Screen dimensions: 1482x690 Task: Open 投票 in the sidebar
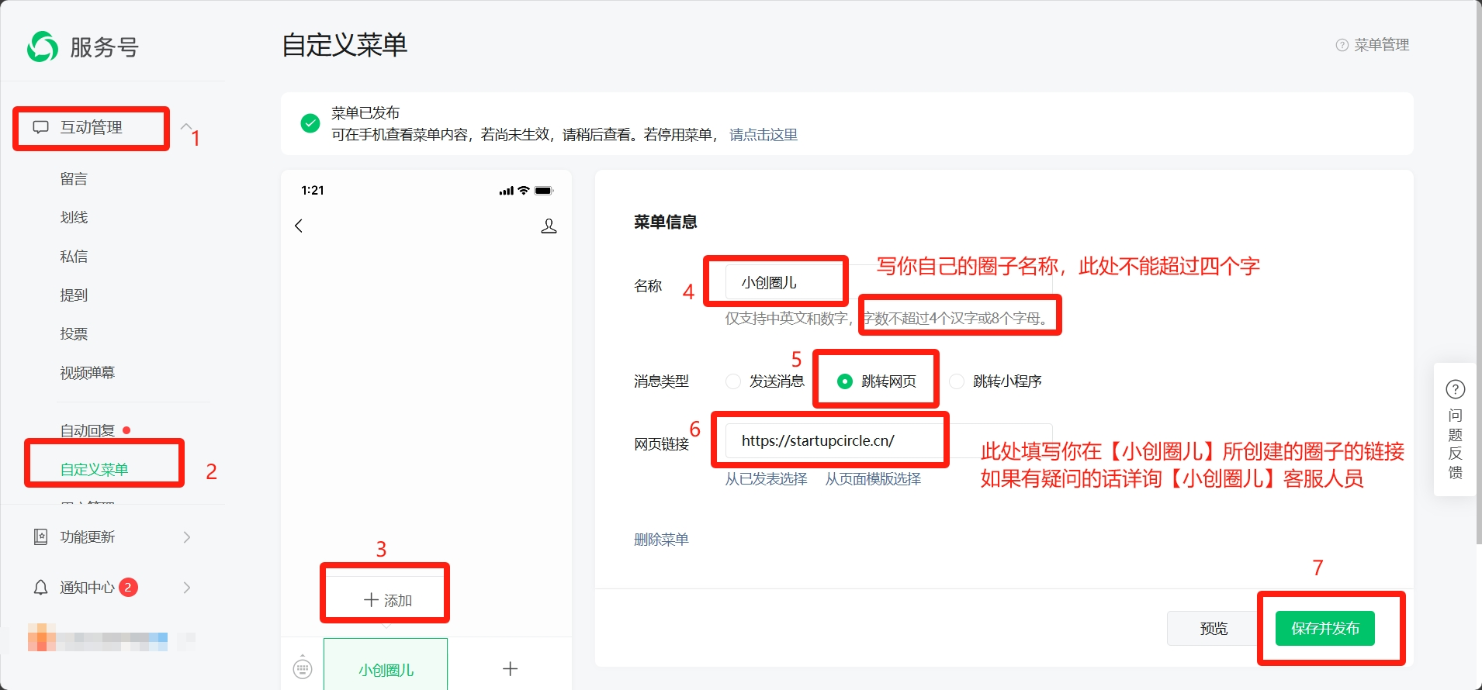[74, 334]
